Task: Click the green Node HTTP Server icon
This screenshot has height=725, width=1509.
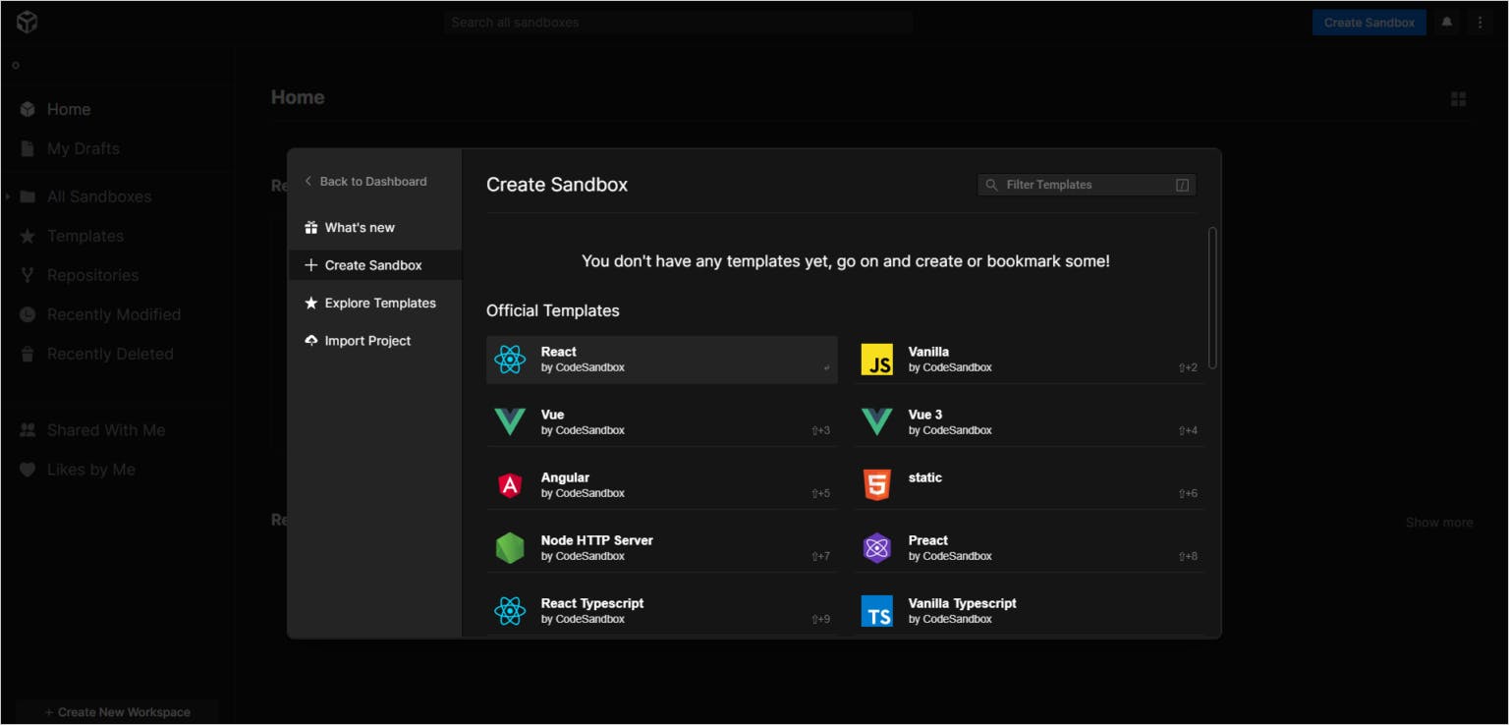Action: click(510, 548)
